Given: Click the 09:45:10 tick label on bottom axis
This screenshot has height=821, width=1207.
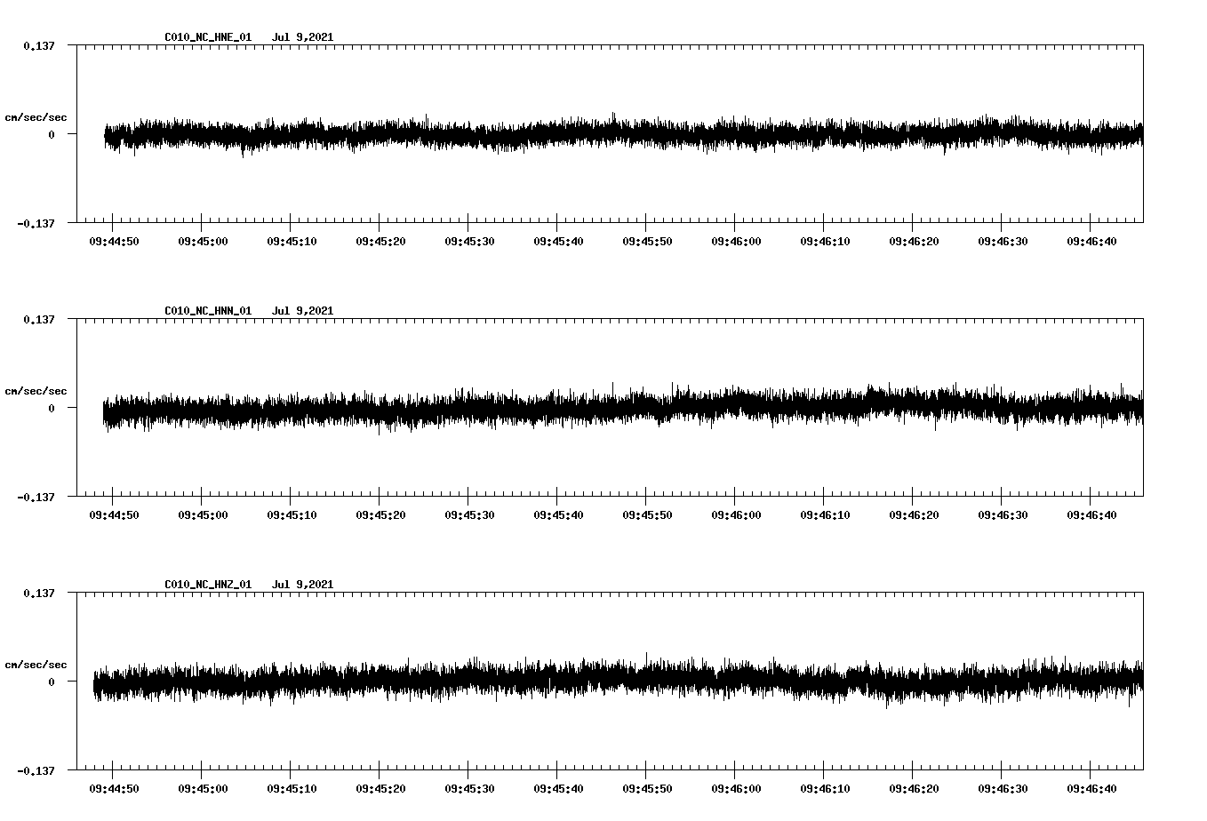Looking at the screenshot, I should point(292,787).
